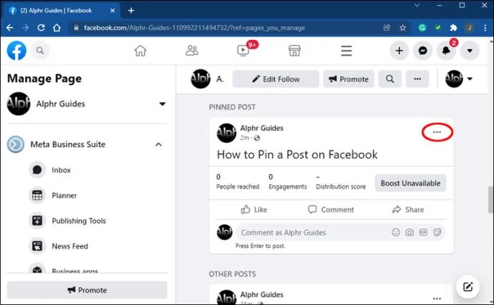This screenshot has height=305, width=494.
Task: Click Comment on the pinned post
Action: (x=331, y=209)
